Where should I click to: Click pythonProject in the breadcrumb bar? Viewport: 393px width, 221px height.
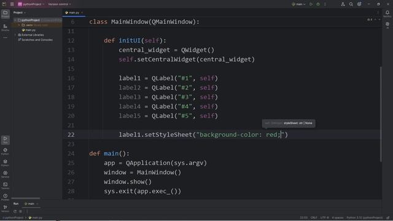tap(13, 218)
